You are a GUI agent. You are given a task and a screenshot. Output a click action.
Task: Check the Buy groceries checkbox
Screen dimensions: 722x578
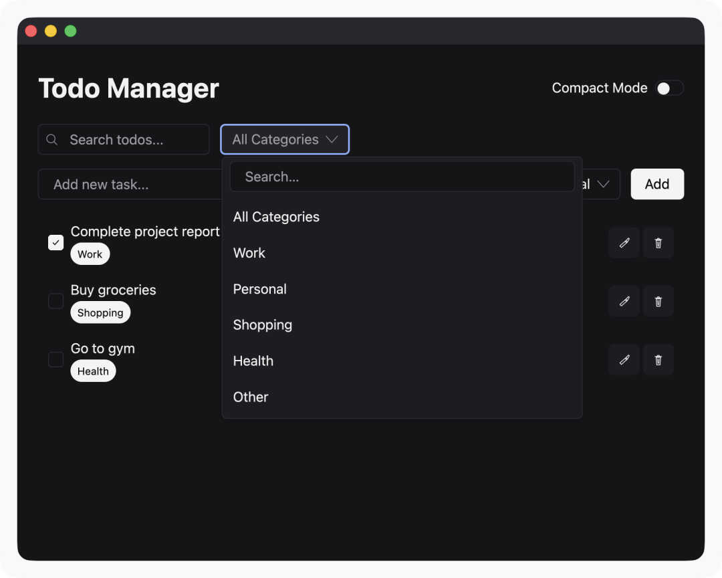click(x=56, y=301)
